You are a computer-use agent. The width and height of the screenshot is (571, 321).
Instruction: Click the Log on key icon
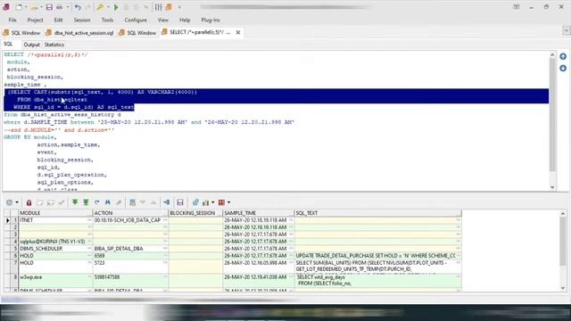pos(100,7)
